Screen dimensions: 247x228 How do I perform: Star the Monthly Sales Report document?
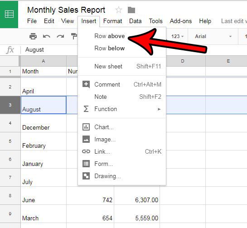[x=119, y=10]
